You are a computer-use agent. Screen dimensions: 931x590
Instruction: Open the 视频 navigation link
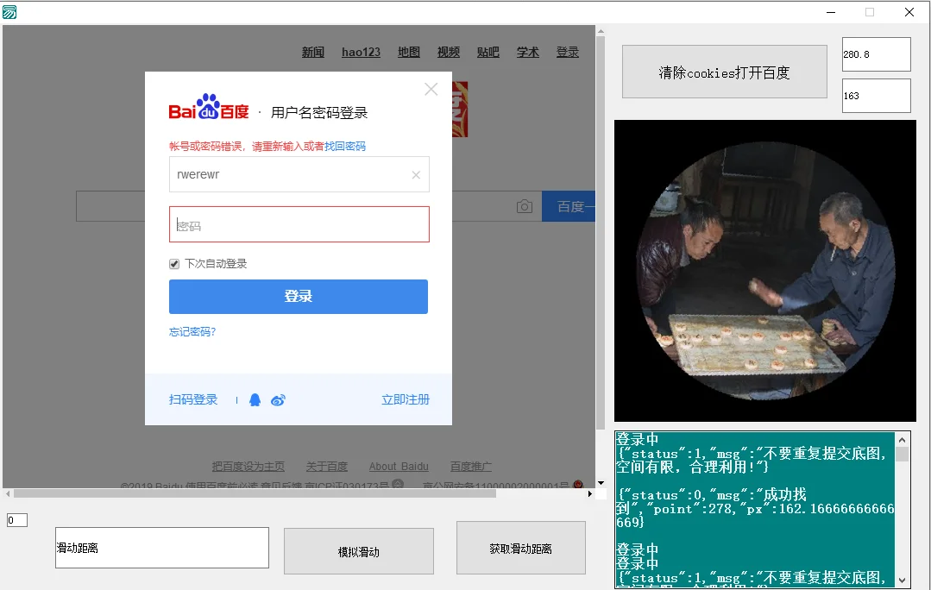449,53
